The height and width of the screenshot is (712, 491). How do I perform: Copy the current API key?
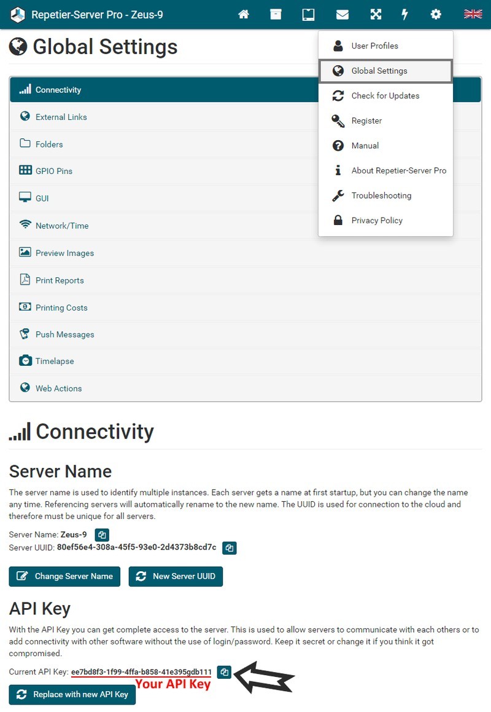(224, 672)
